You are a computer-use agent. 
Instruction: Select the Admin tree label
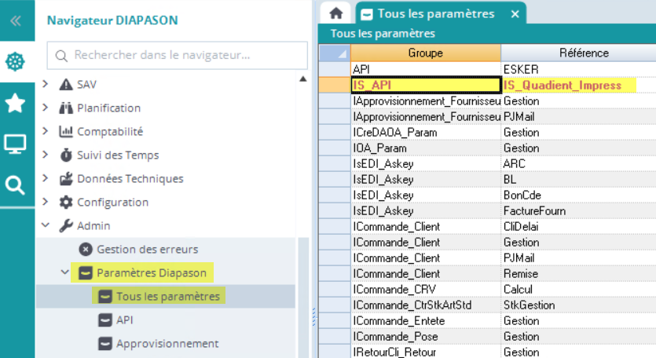pyautogui.click(x=93, y=226)
